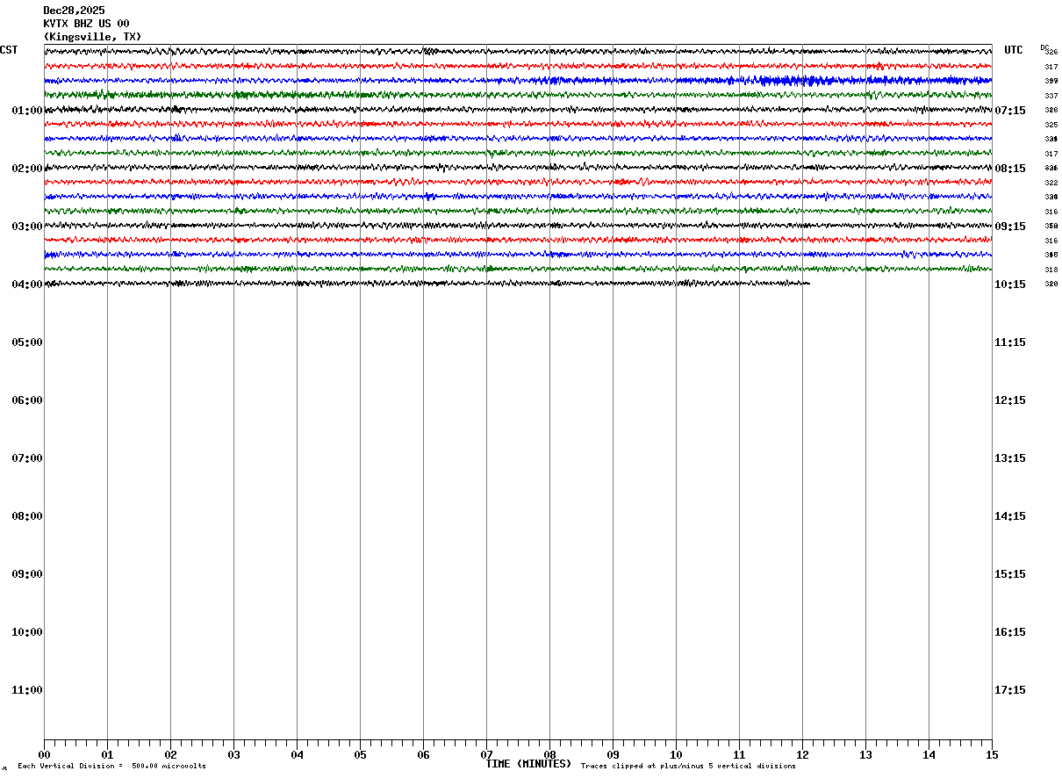The width and height of the screenshot is (1062, 778).
Task: Click minute "05" on the bottom time axis
Action: click(x=360, y=755)
